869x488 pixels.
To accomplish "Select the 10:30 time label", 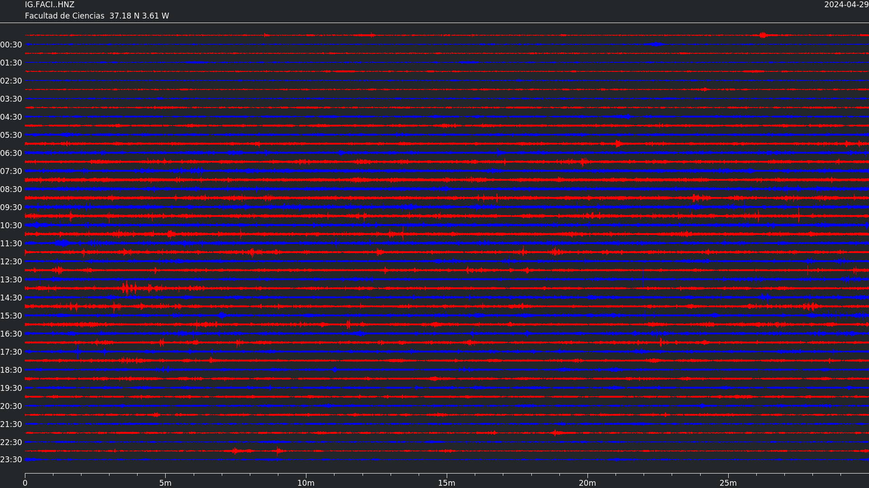I will tap(11, 225).
